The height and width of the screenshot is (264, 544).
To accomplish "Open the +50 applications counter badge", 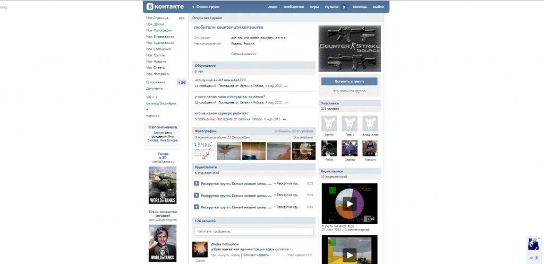I will coord(181,83).
